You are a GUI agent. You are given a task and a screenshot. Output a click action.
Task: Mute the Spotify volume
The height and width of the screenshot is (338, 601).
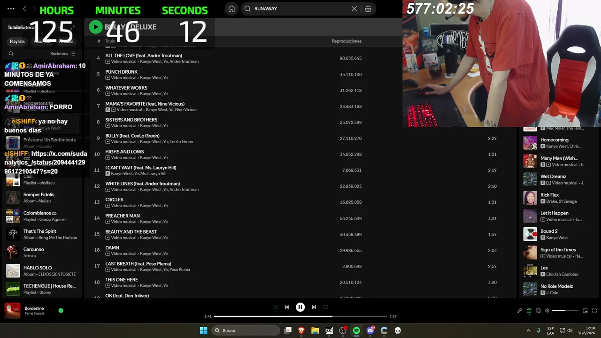pyautogui.click(x=547, y=310)
